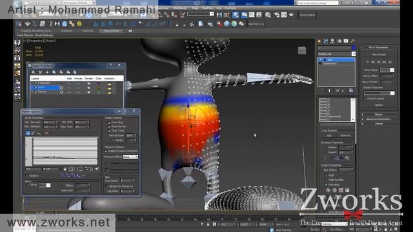
Task: Toggle the Draw Ring checkbox
Action: [x=109, y=122]
